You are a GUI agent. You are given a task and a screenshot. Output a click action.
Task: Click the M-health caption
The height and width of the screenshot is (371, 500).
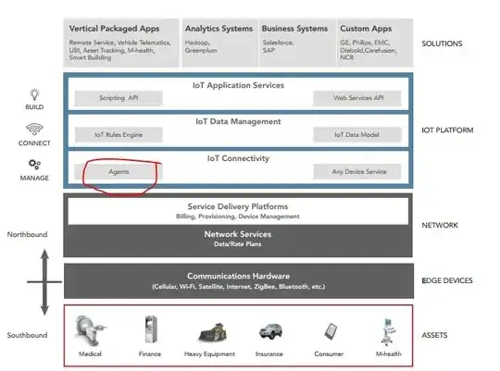coord(388,354)
